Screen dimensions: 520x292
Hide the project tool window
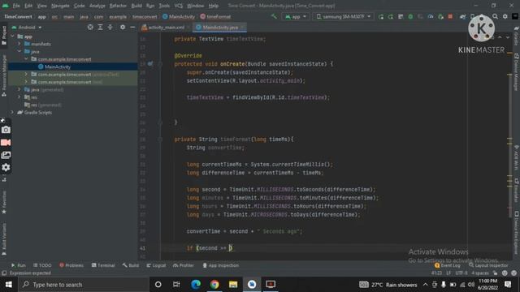132,27
